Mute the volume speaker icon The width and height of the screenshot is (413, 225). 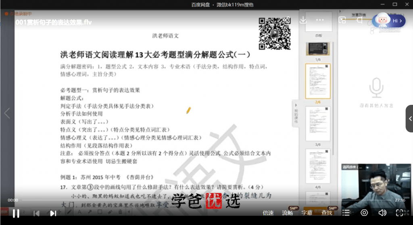click(382, 213)
